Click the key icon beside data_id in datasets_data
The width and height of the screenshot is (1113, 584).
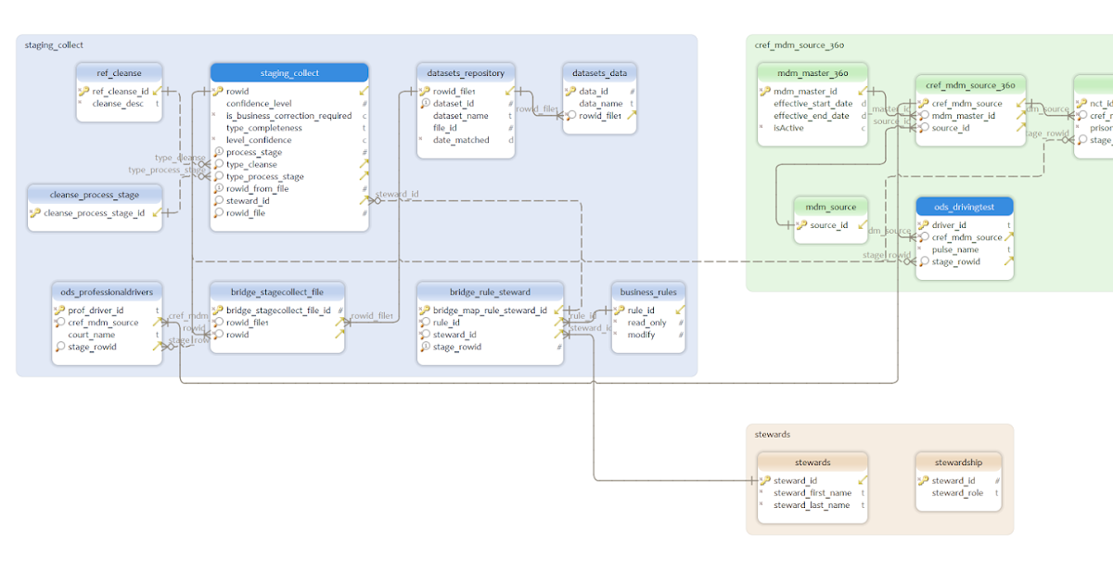coord(571,91)
